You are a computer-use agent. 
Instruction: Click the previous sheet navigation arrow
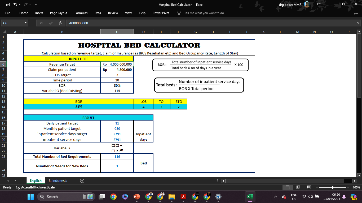pos(8,181)
